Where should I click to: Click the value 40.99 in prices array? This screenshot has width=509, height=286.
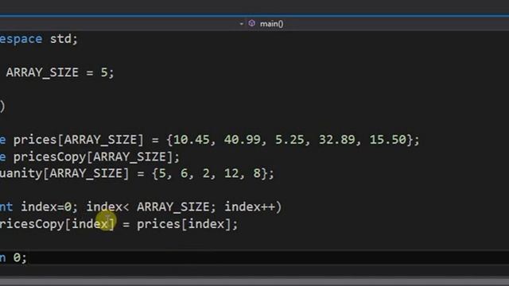[242, 140]
